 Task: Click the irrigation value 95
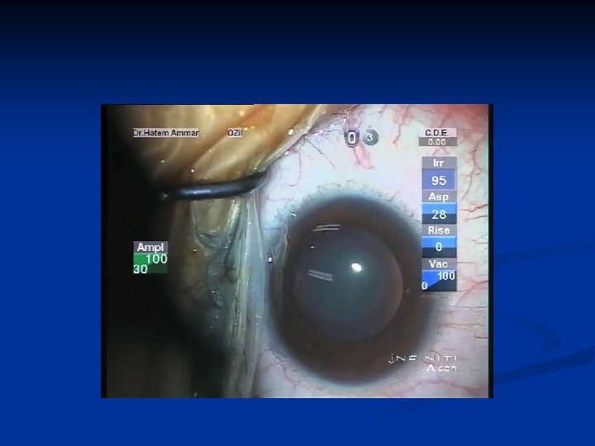pyautogui.click(x=439, y=180)
